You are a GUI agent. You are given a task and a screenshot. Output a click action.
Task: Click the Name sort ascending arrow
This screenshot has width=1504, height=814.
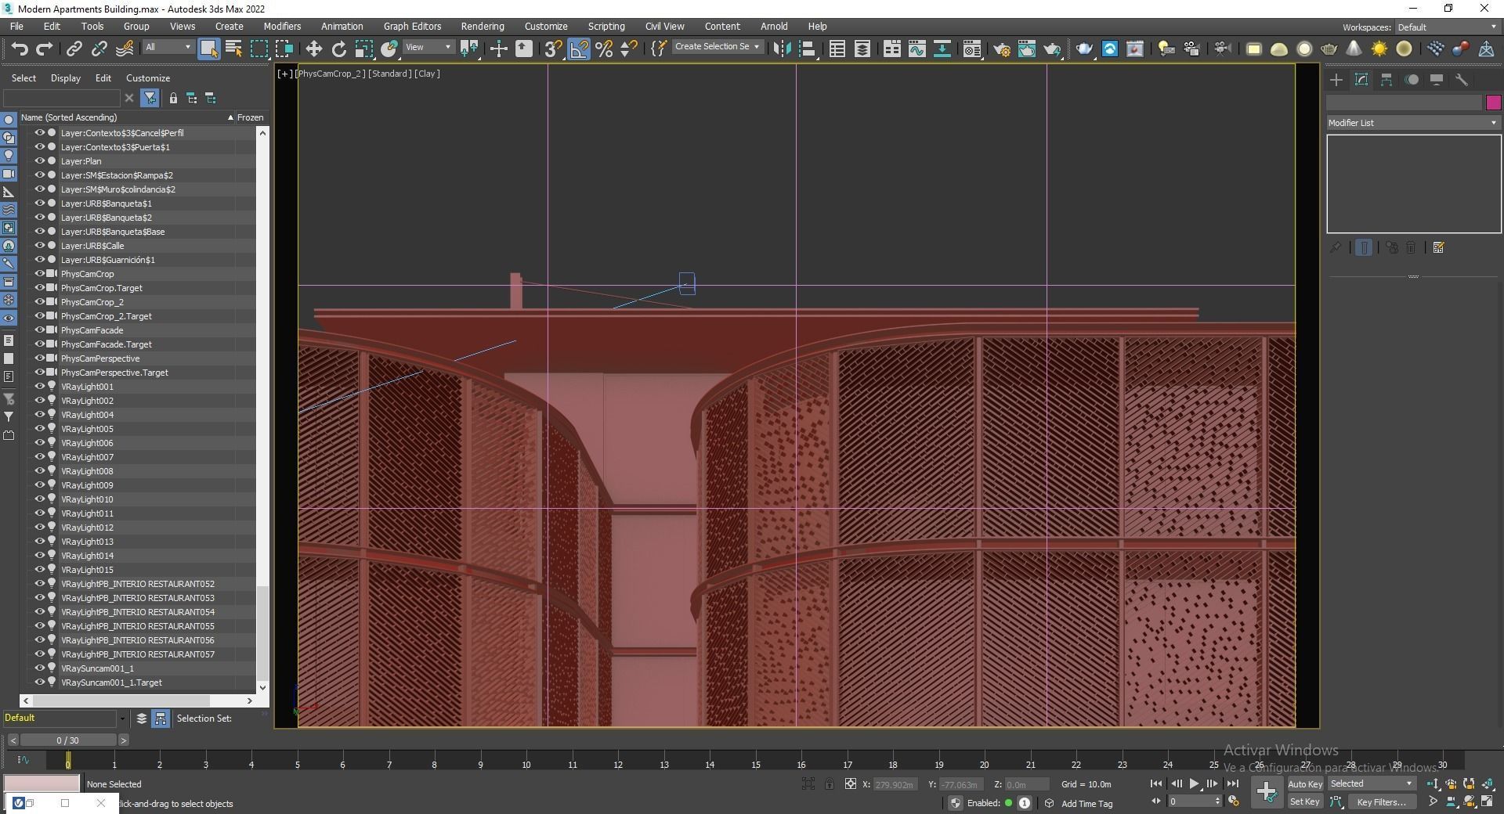click(230, 117)
